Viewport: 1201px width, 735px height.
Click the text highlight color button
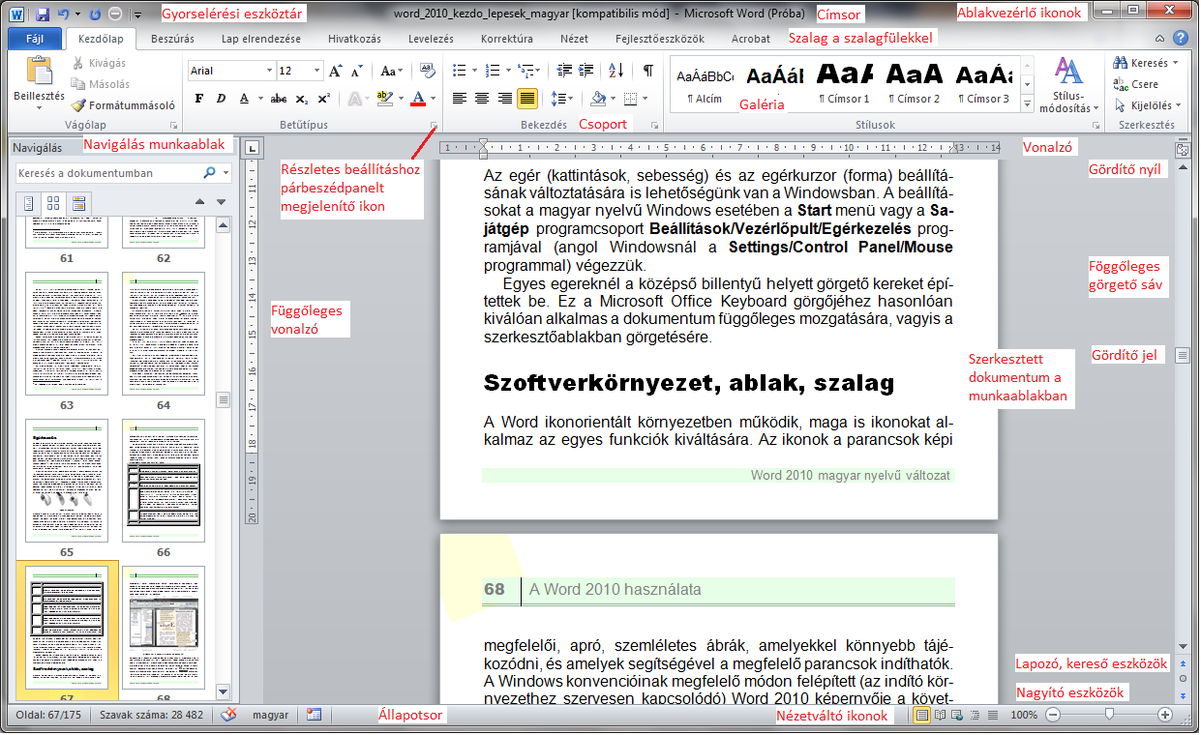coord(384,99)
